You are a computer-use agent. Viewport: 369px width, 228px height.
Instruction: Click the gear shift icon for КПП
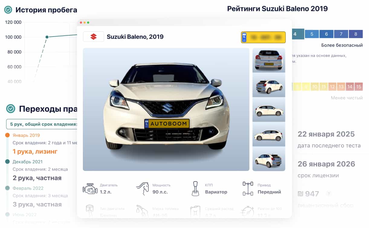tap(196, 188)
